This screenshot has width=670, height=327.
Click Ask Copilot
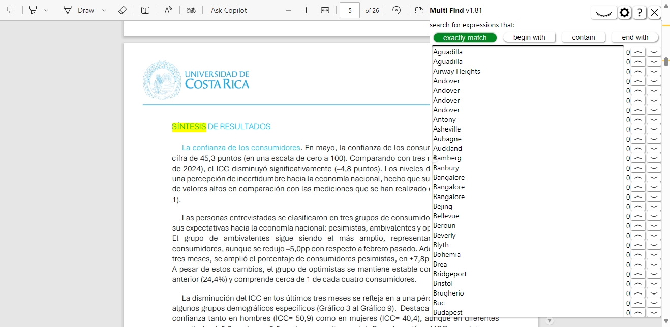(x=229, y=10)
